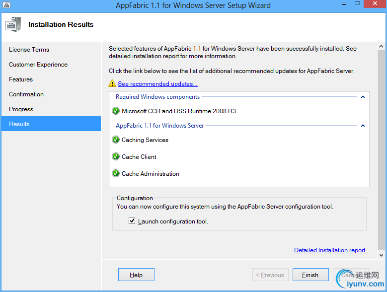387x292 pixels.
Task: Click the yellow warning icon beside recommended updates
Action: click(x=112, y=83)
